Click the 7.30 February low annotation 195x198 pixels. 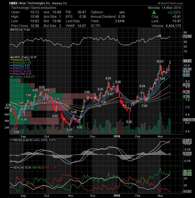coord(144,106)
